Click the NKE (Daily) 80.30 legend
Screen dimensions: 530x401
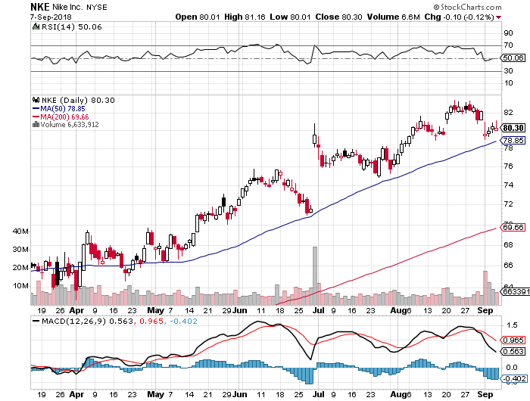[x=78, y=100]
